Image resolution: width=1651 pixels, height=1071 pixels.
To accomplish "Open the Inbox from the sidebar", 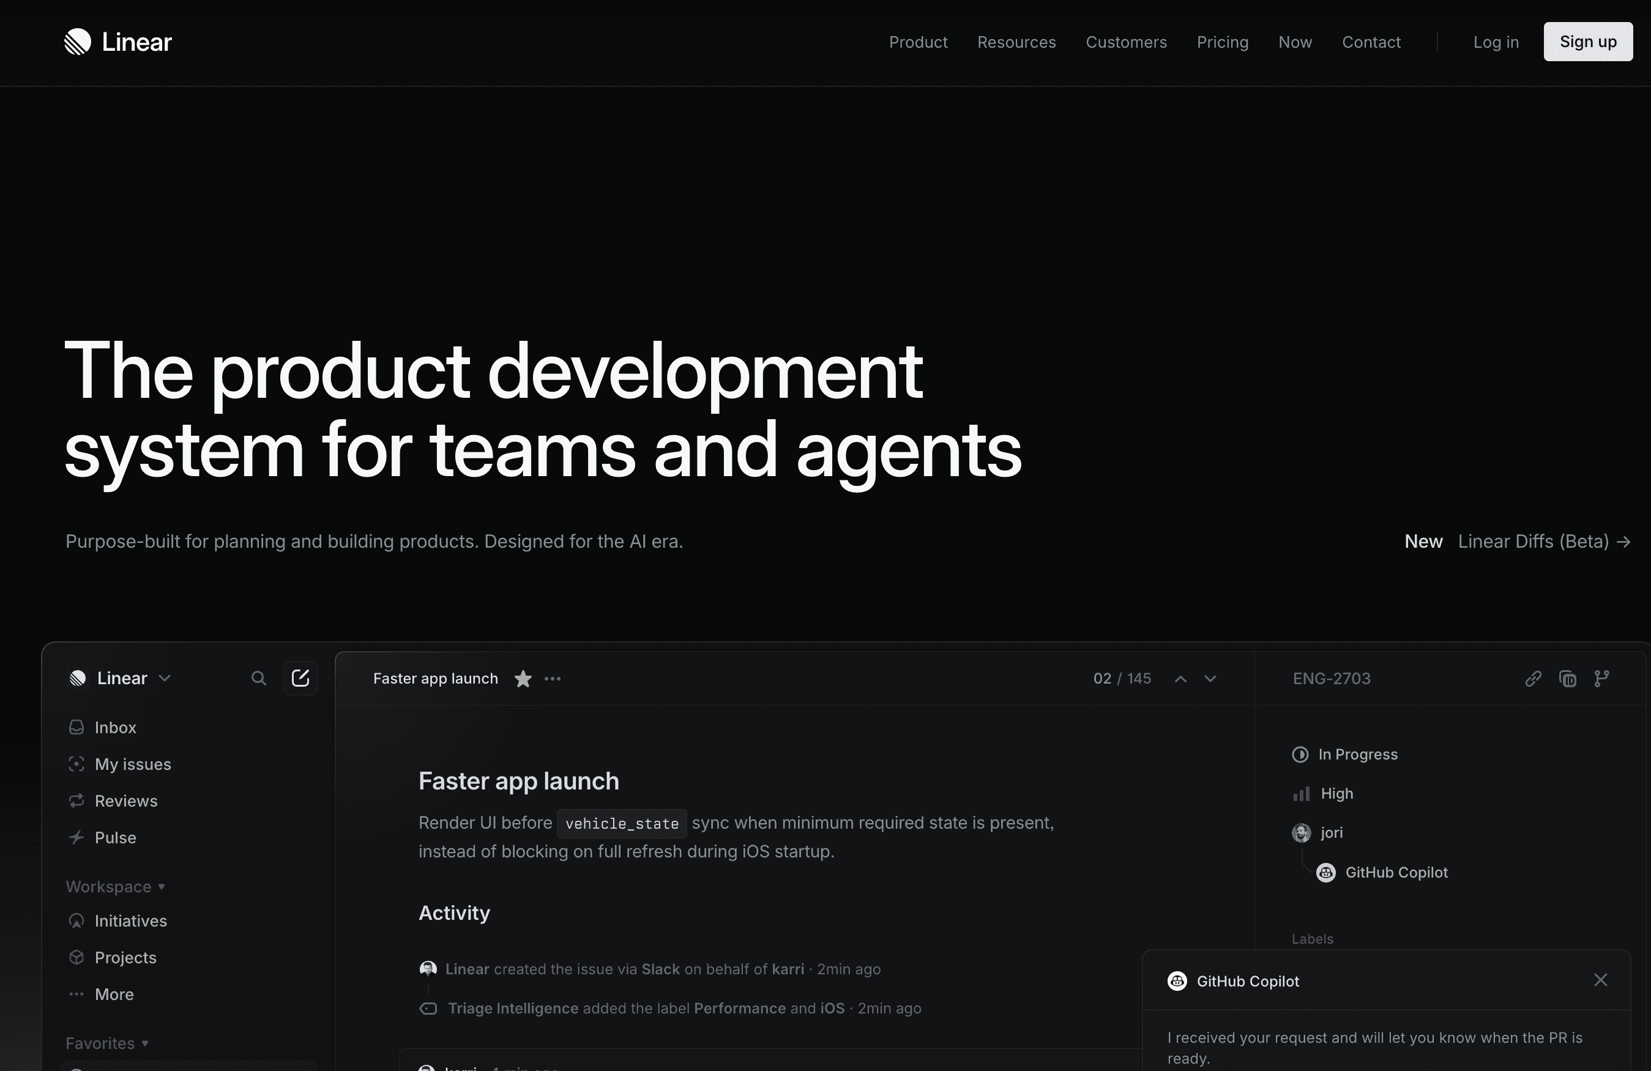I will [115, 727].
